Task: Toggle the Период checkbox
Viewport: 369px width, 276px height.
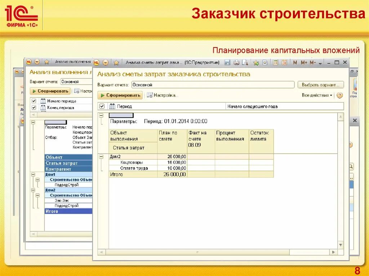Action: 102,106
